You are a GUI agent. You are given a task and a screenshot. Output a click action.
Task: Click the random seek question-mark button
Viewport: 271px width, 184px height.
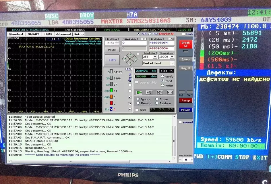(160, 93)
